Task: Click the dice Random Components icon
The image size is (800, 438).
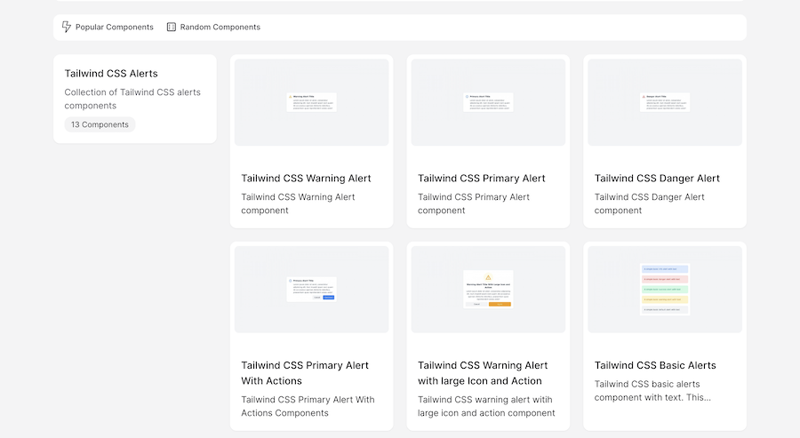Action: (x=172, y=27)
